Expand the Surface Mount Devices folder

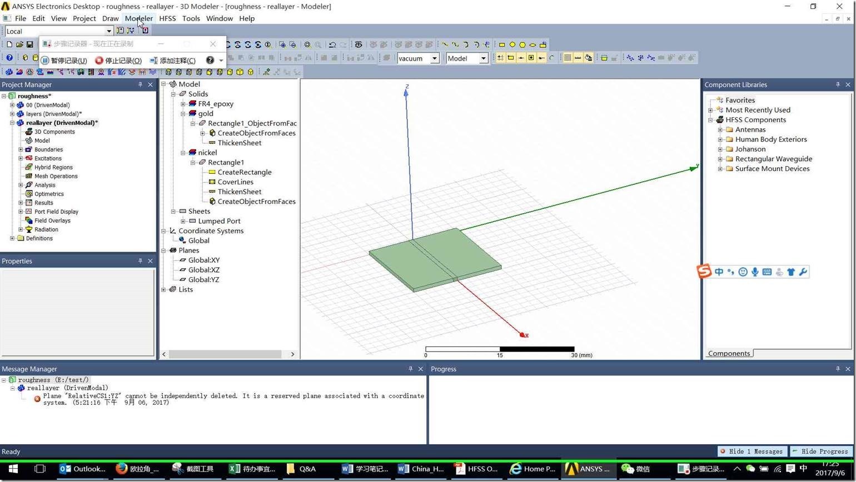720,169
